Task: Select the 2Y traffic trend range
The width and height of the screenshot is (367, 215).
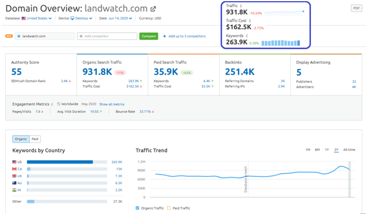Action: [x=337, y=150]
